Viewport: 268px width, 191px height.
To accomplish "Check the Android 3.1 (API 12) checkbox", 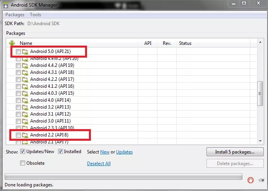I will point(18,114).
